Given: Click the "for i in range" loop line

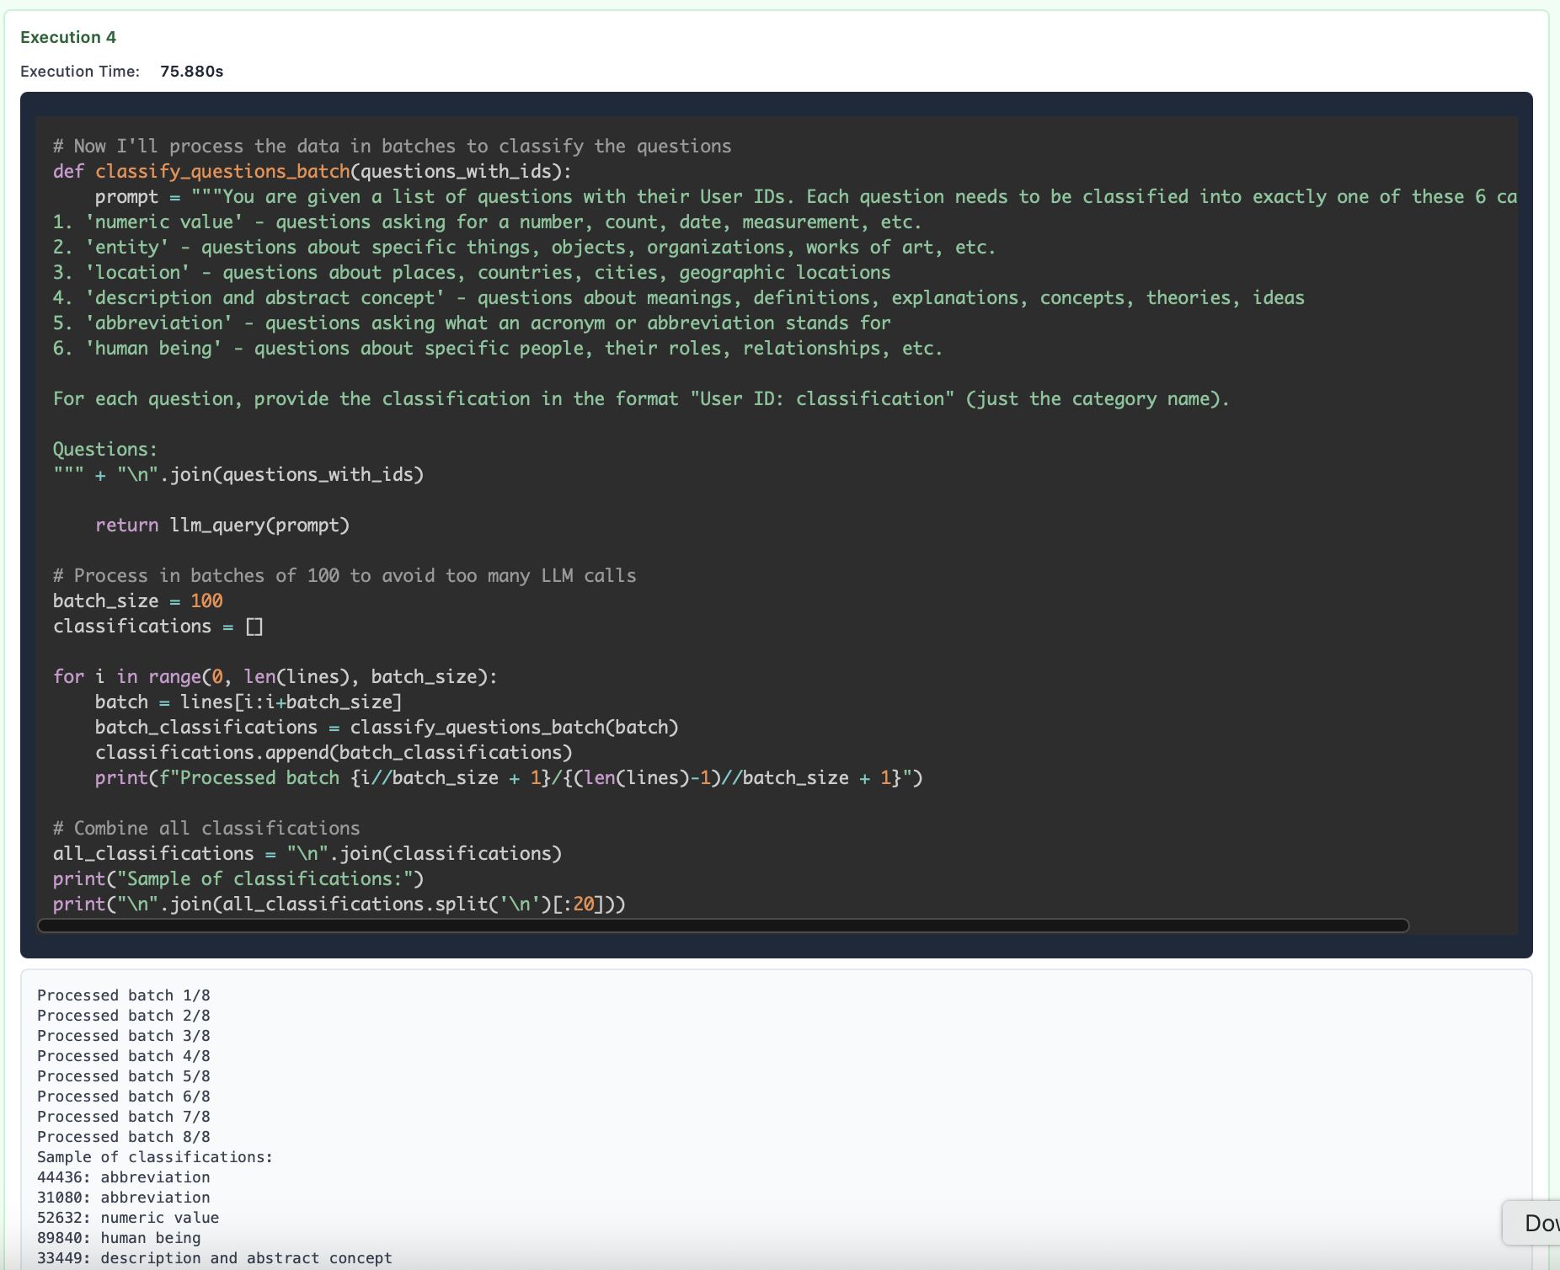Looking at the screenshot, I should (275, 677).
